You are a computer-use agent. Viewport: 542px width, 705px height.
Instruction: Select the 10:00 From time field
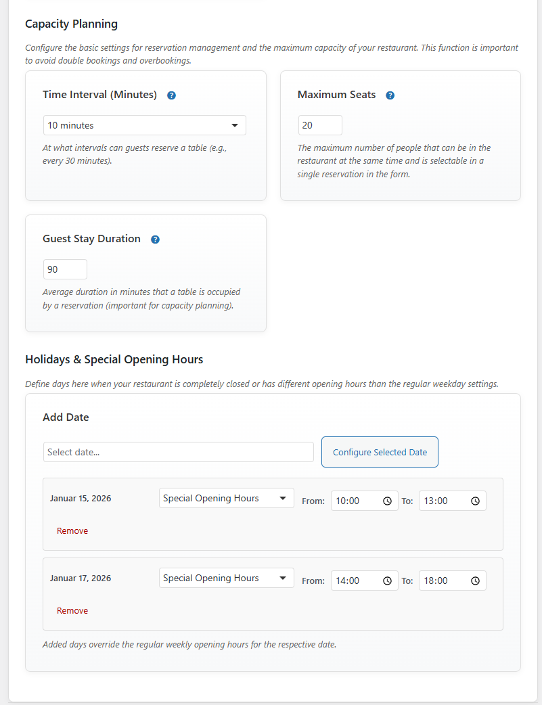tap(355, 501)
